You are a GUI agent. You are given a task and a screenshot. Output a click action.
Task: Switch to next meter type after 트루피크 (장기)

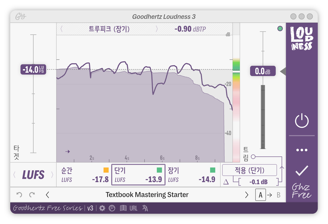pyautogui.click(x=157, y=29)
